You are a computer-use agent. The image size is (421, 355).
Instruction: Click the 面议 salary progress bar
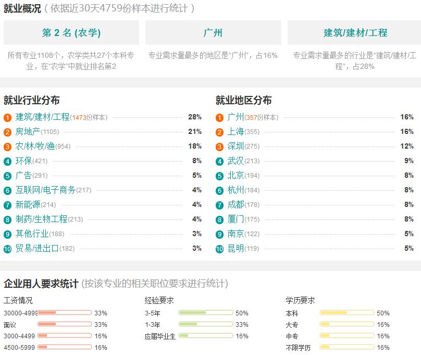(65, 324)
